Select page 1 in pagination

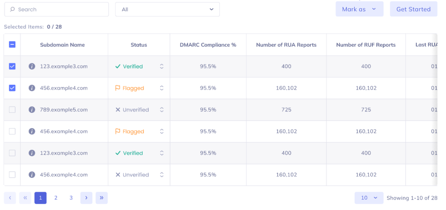coord(41,198)
